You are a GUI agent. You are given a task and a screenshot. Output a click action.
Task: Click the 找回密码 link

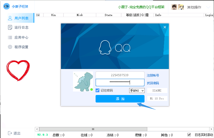pyautogui.click(x=153, y=83)
